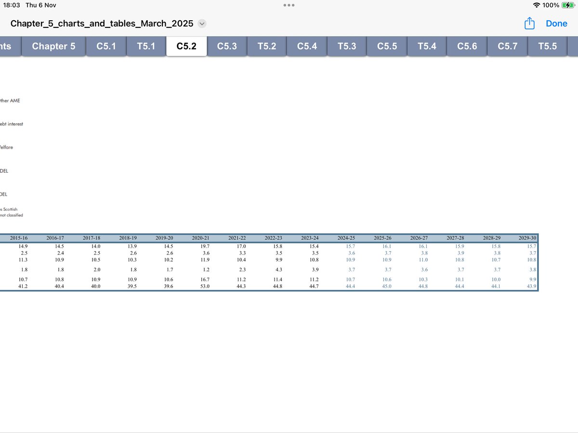Image resolution: width=578 pixels, height=433 pixels.
Task: Switch to the C5.6 sheet tab
Action: (x=467, y=46)
